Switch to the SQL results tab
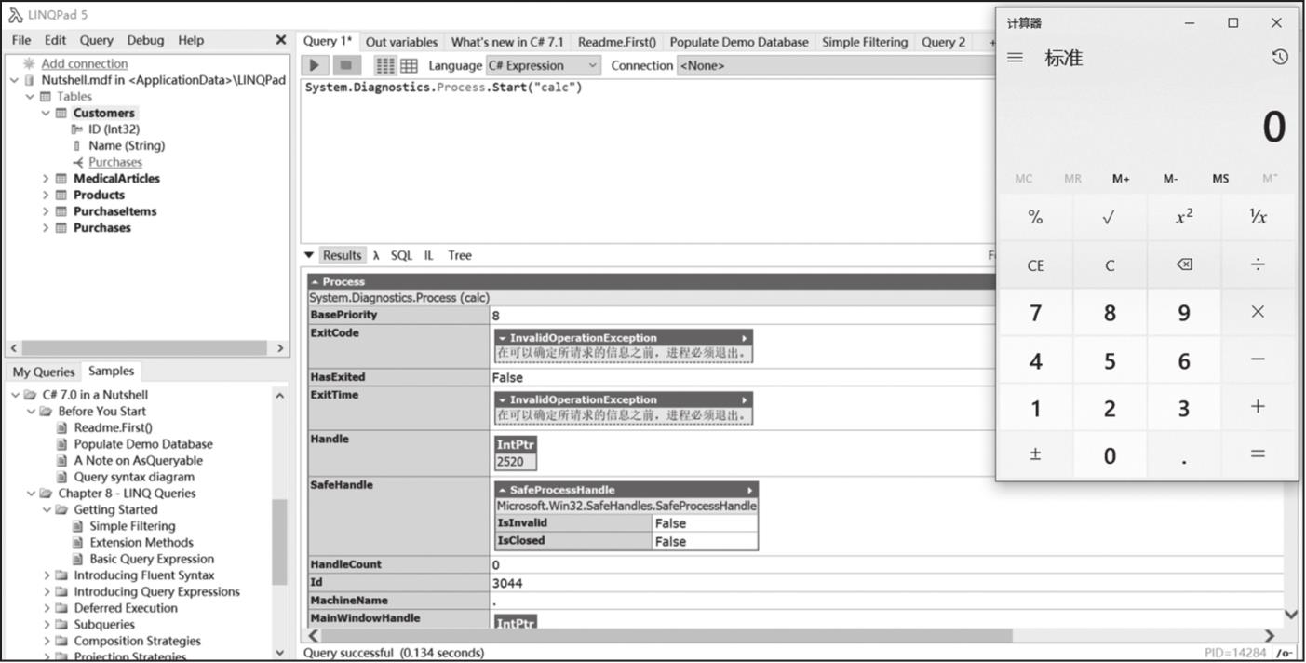This screenshot has width=1306, height=663. click(x=401, y=255)
